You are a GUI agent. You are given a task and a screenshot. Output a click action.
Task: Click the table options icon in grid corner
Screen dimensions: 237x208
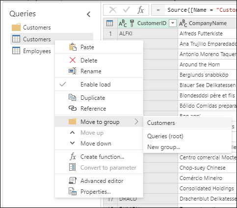(109, 23)
